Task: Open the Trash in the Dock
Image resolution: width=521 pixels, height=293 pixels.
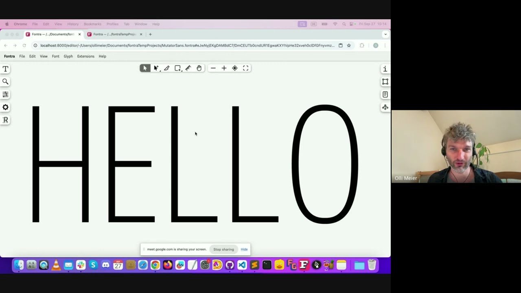Action: (x=372, y=265)
